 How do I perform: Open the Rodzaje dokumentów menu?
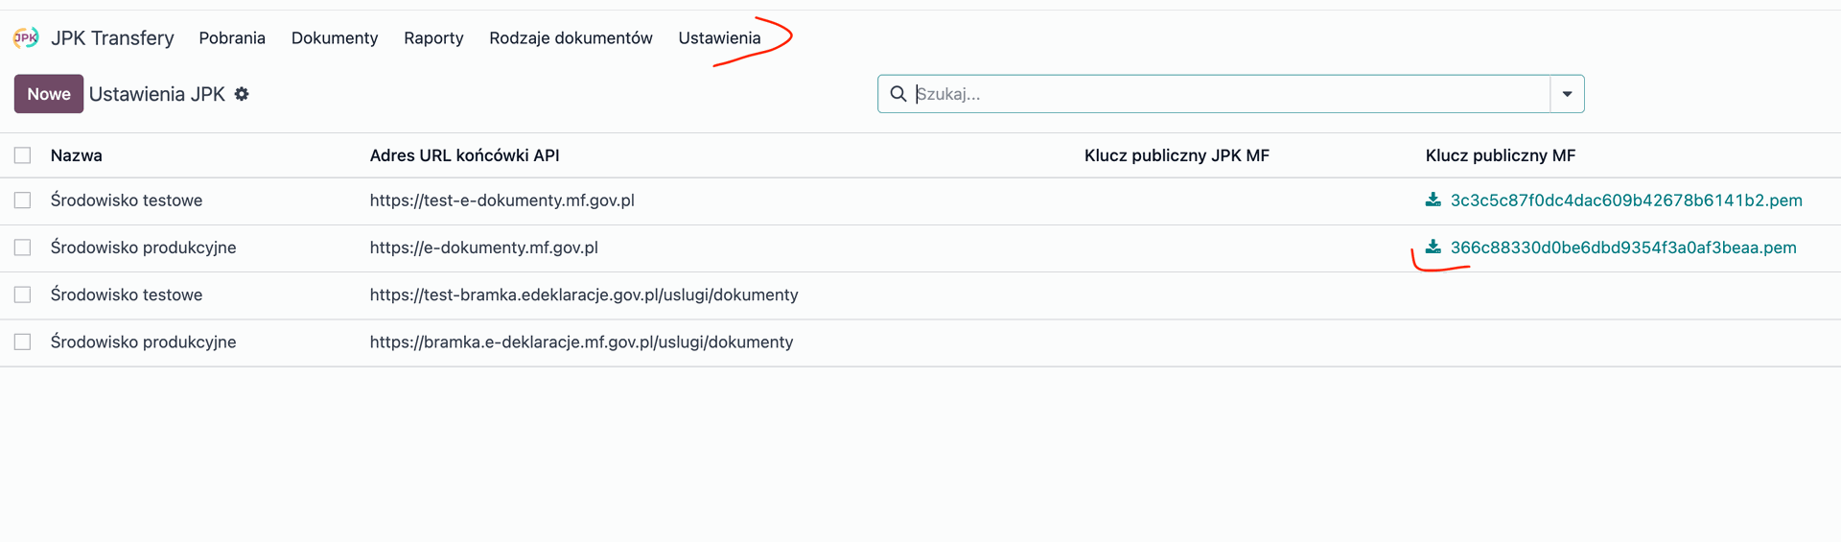pyautogui.click(x=571, y=37)
